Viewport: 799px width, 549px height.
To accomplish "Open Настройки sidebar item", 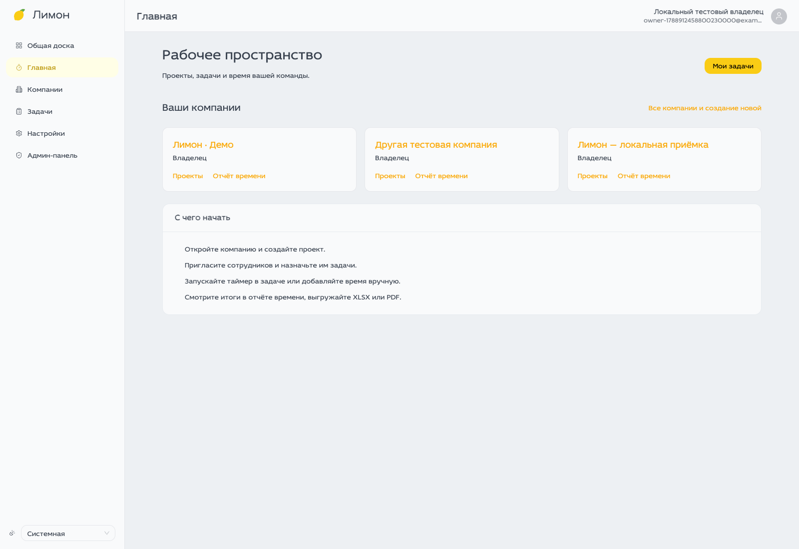I will click(x=62, y=133).
